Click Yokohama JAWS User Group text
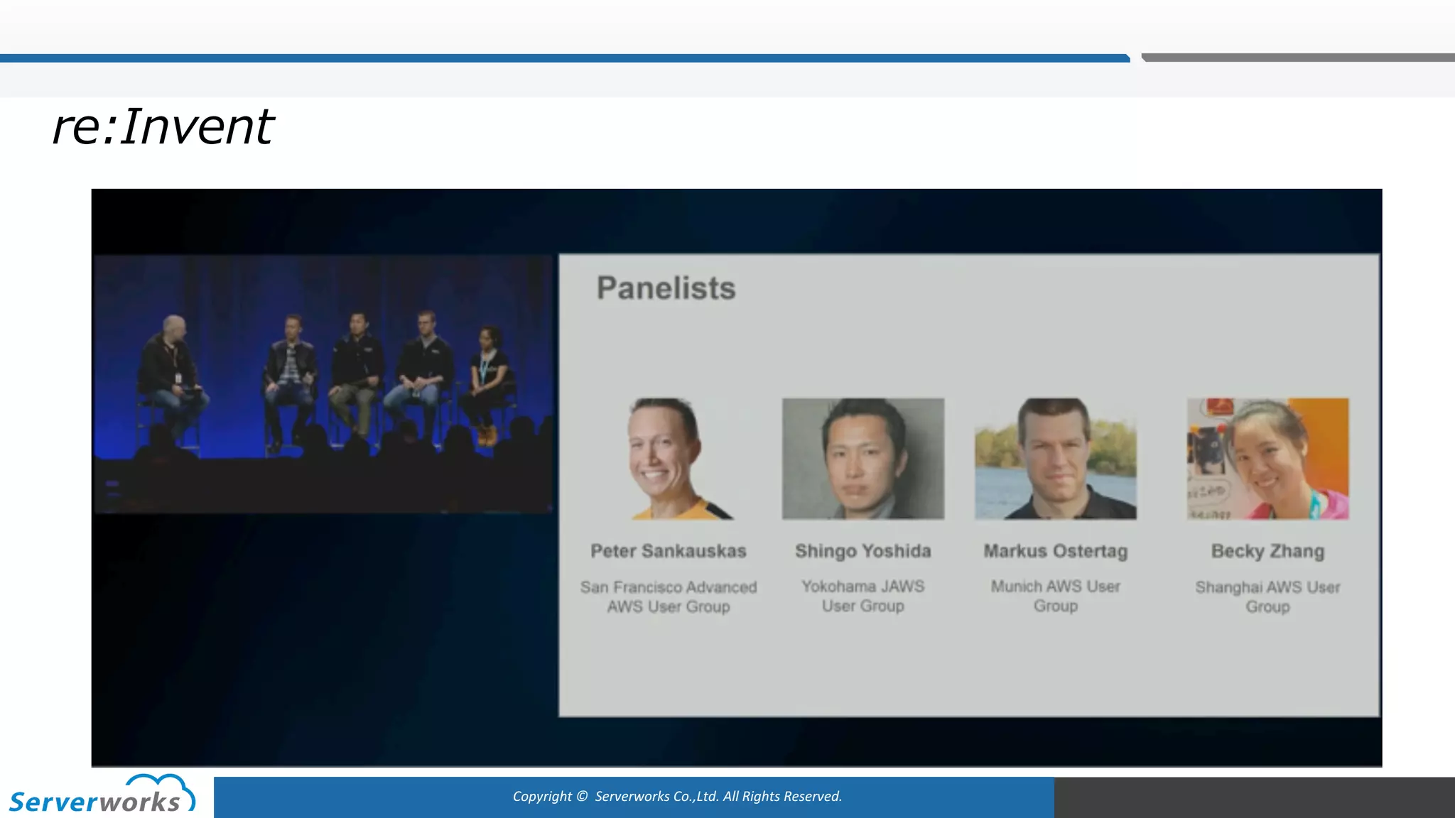This screenshot has width=1455, height=818. coord(862,596)
